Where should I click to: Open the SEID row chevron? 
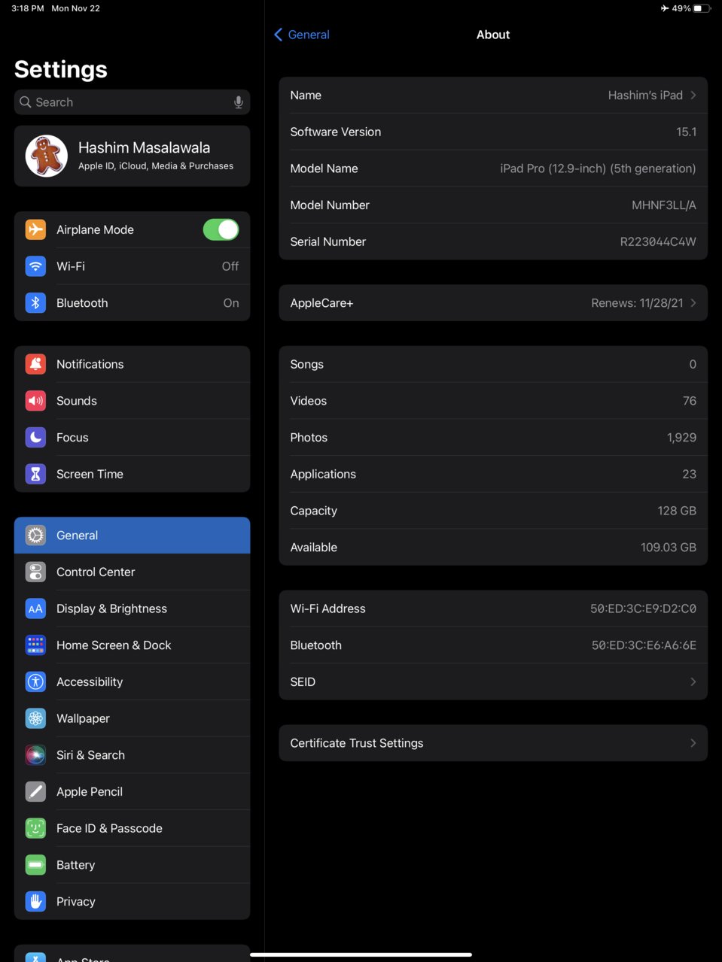693,682
